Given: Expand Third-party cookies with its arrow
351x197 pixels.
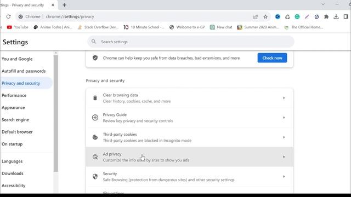Looking at the screenshot, I should [284, 137].
